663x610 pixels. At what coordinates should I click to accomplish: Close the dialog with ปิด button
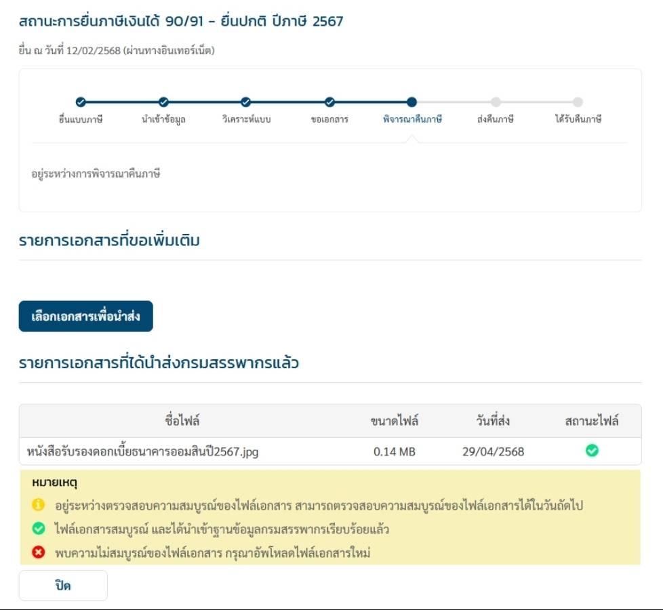[63, 586]
